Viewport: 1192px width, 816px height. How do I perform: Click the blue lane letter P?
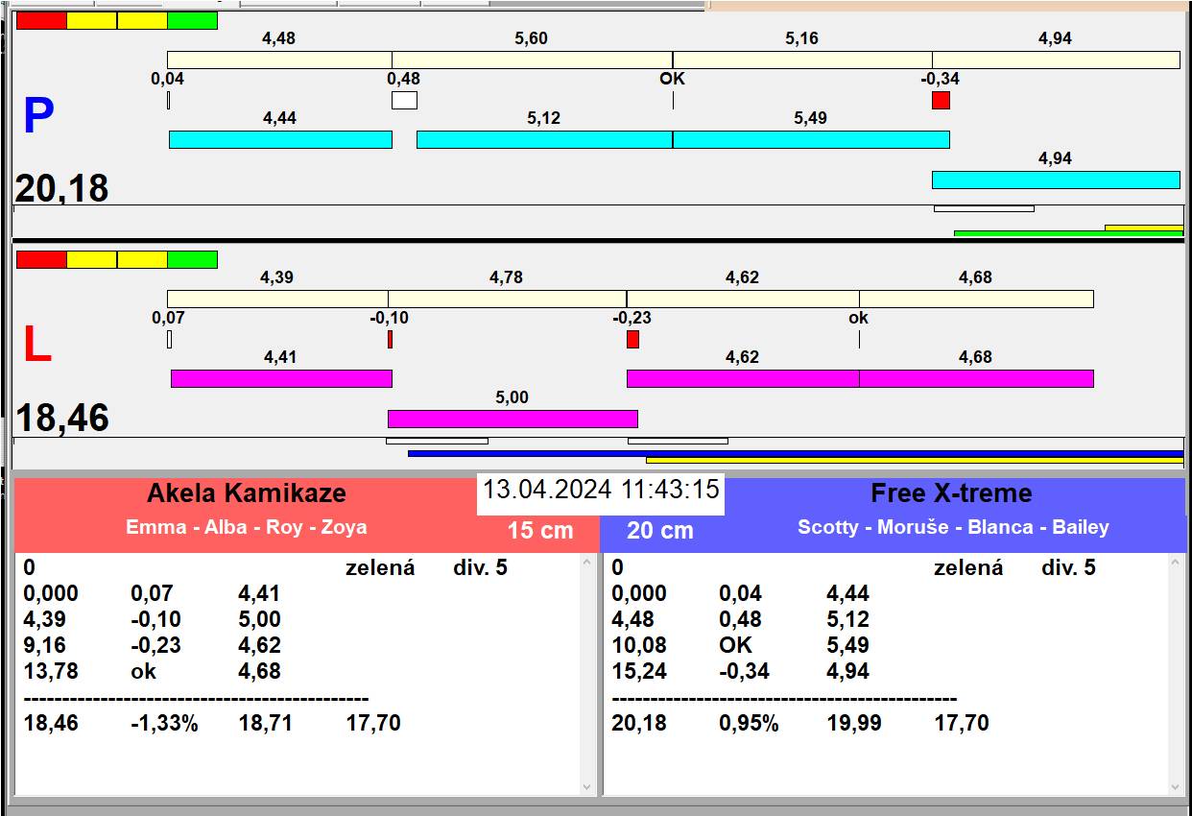tap(38, 117)
